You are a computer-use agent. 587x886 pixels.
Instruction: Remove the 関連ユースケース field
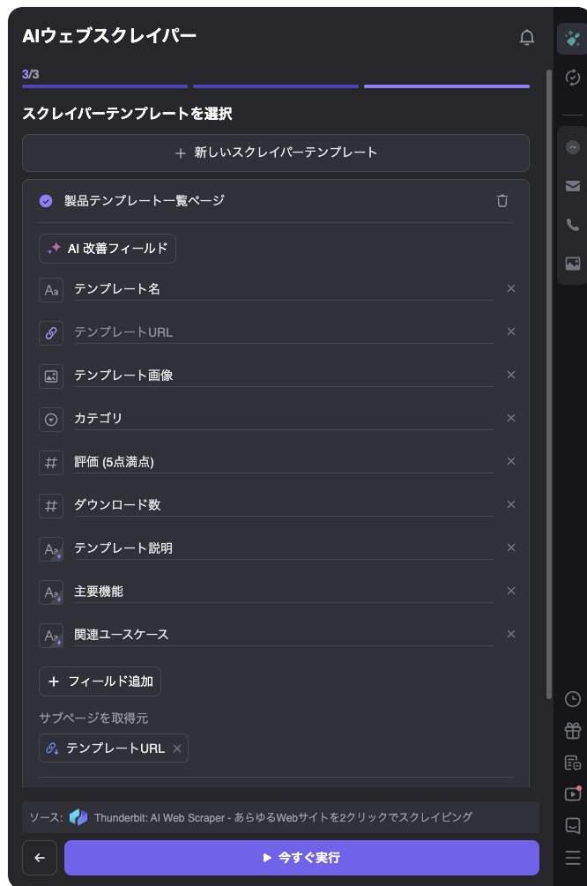[x=511, y=634]
